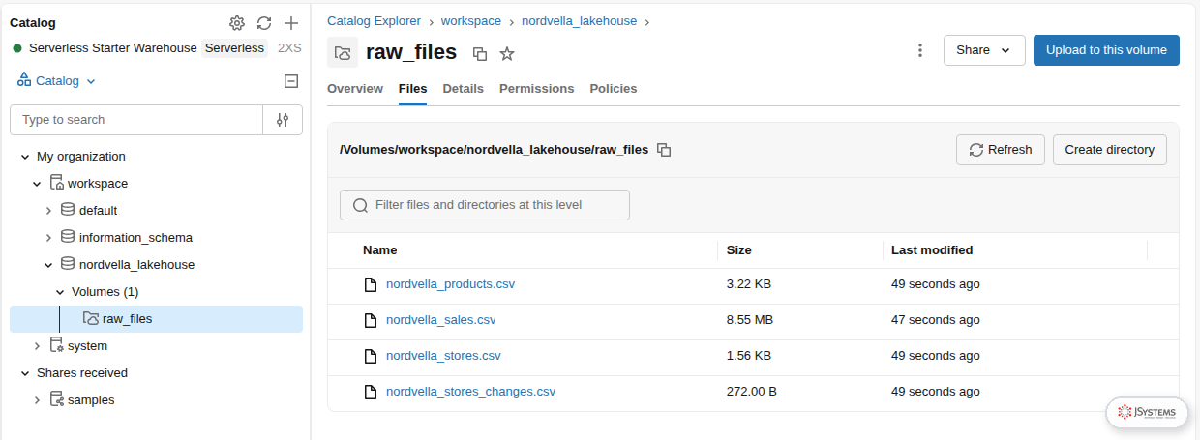The width and height of the screenshot is (1200, 440).
Task: Click Upload to this volume
Action: point(1106,50)
